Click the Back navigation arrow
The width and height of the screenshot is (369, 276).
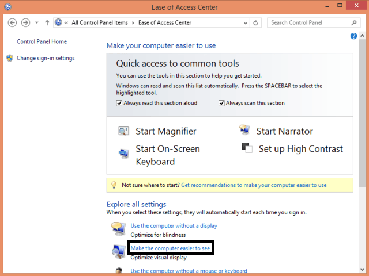tap(12, 23)
